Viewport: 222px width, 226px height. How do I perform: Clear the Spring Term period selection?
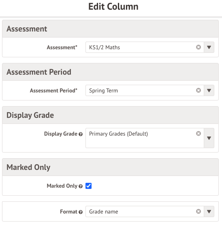pyautogui.click(x=199, y=90)
